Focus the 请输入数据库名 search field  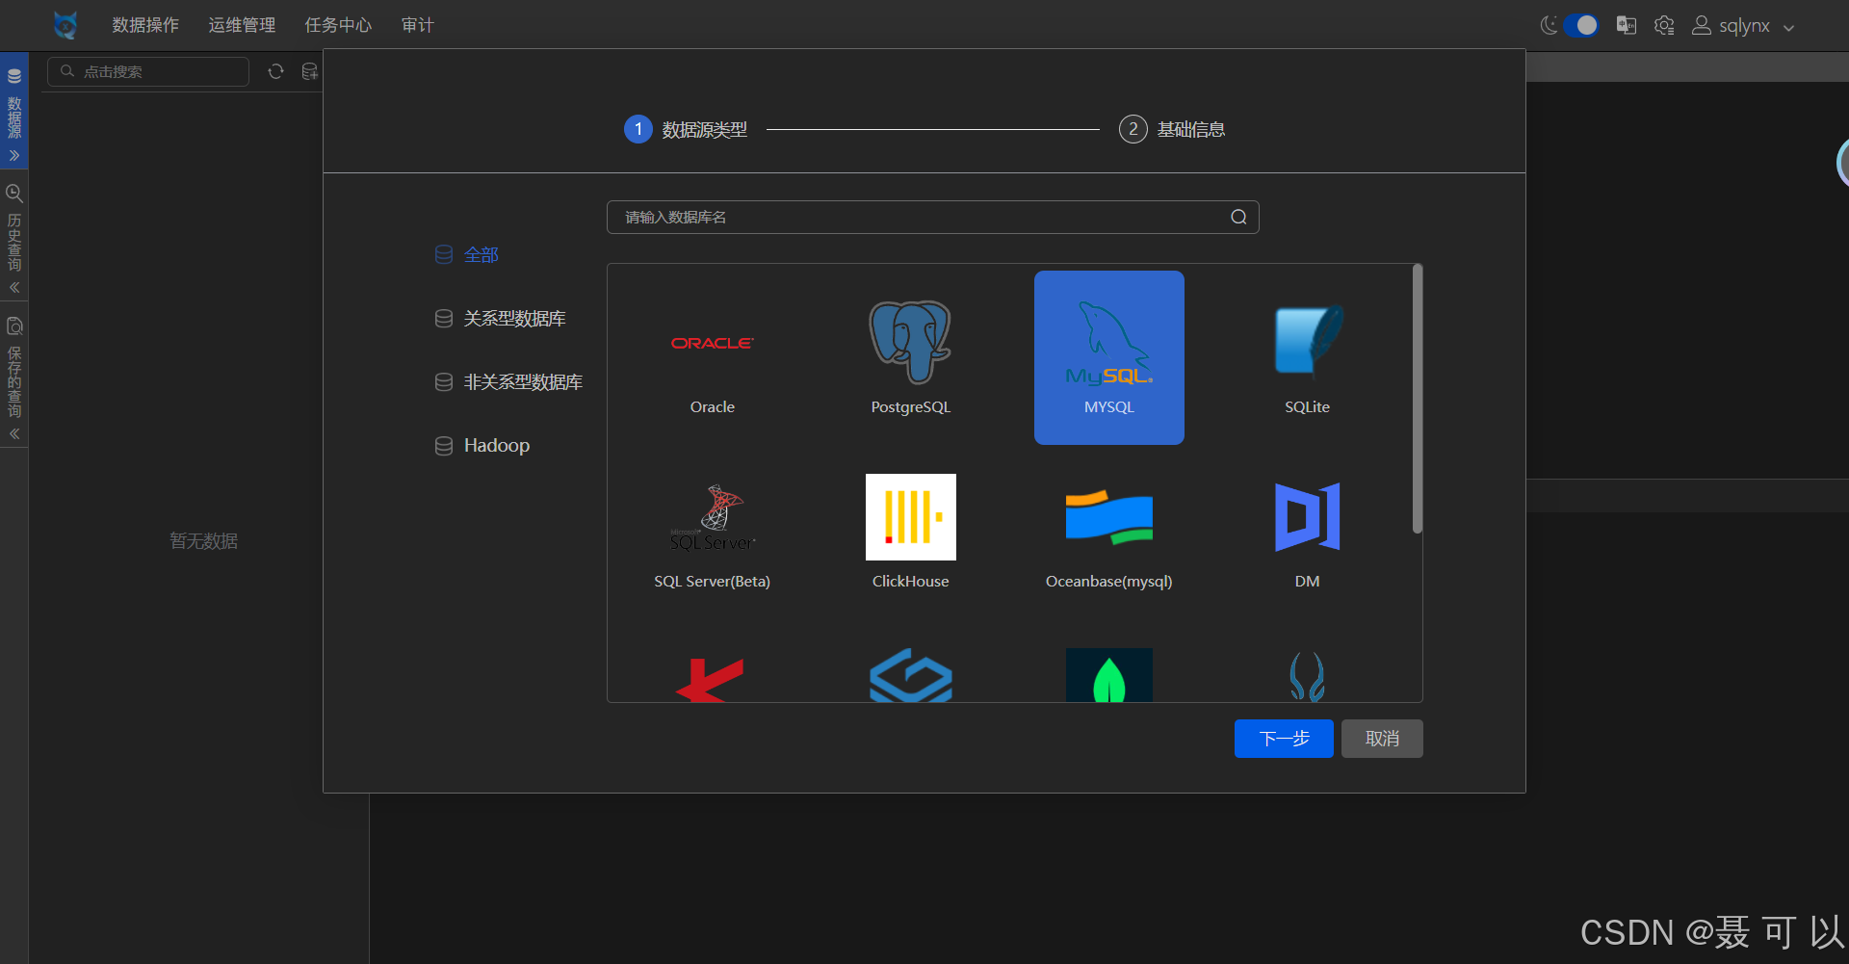coord(933,218)
